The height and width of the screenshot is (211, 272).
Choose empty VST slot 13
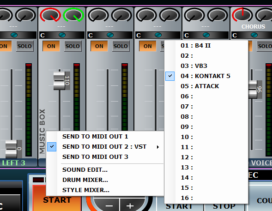pyautogui.click(x=206, y=167)
